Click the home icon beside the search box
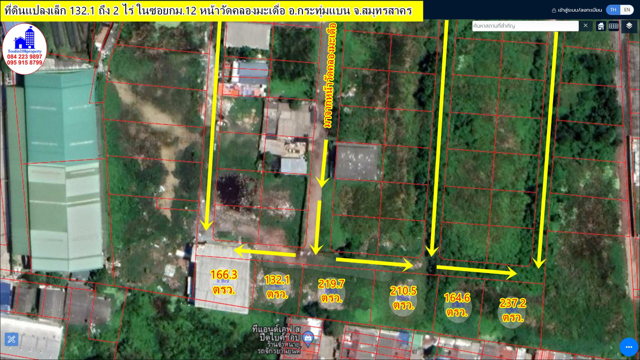This screenshot has height=360, width=640. [x=601, y=26]
